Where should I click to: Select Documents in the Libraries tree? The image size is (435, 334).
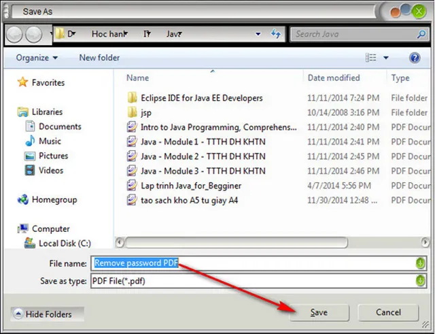pos(60,127)
